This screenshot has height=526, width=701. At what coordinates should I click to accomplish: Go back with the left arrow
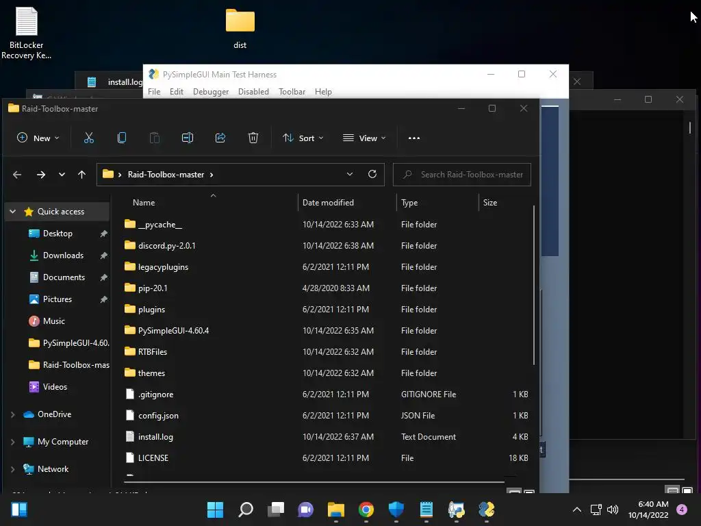click(x=17, y=175)
